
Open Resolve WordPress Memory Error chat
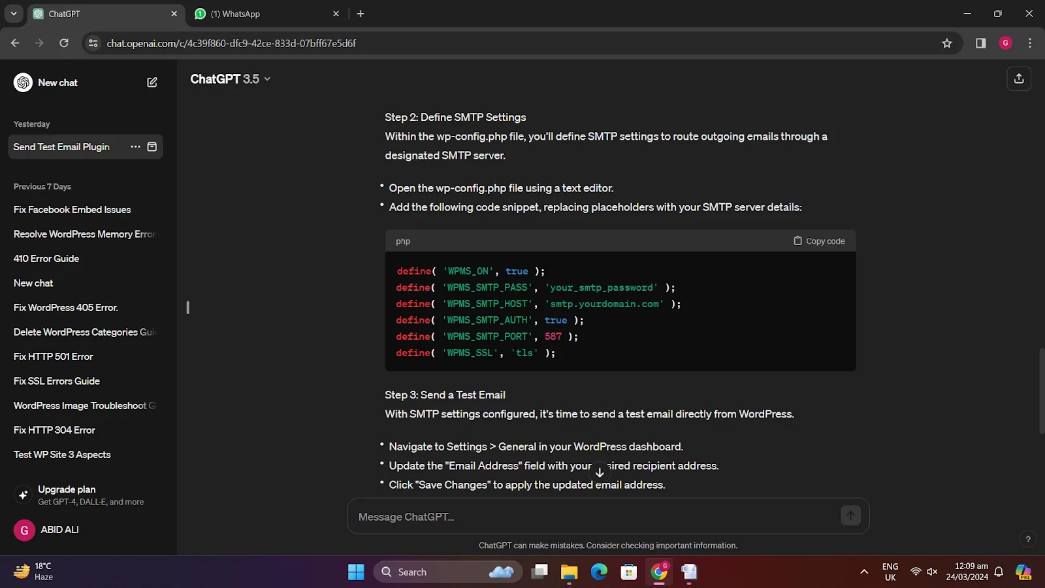85,234
